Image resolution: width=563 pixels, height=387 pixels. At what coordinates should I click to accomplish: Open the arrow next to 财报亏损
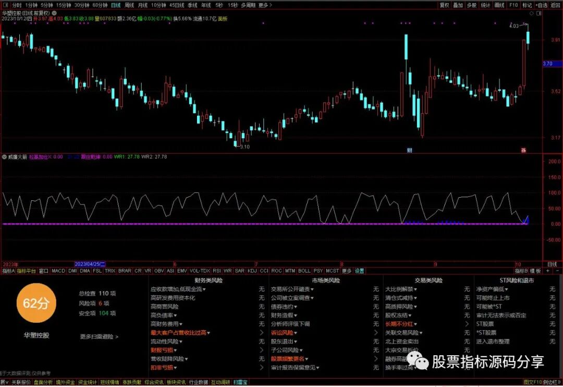coord(261,350)
